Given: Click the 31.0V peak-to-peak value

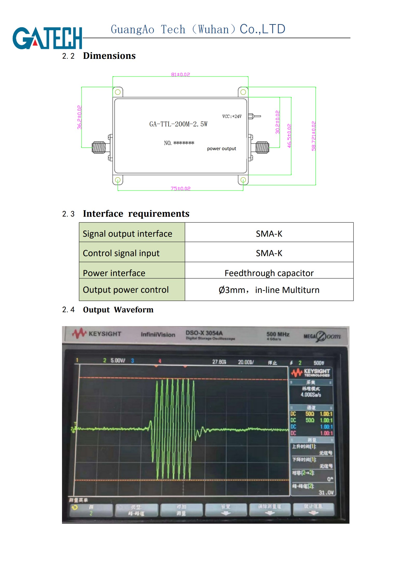Looking at the screenshot, I should pos(326,492).
